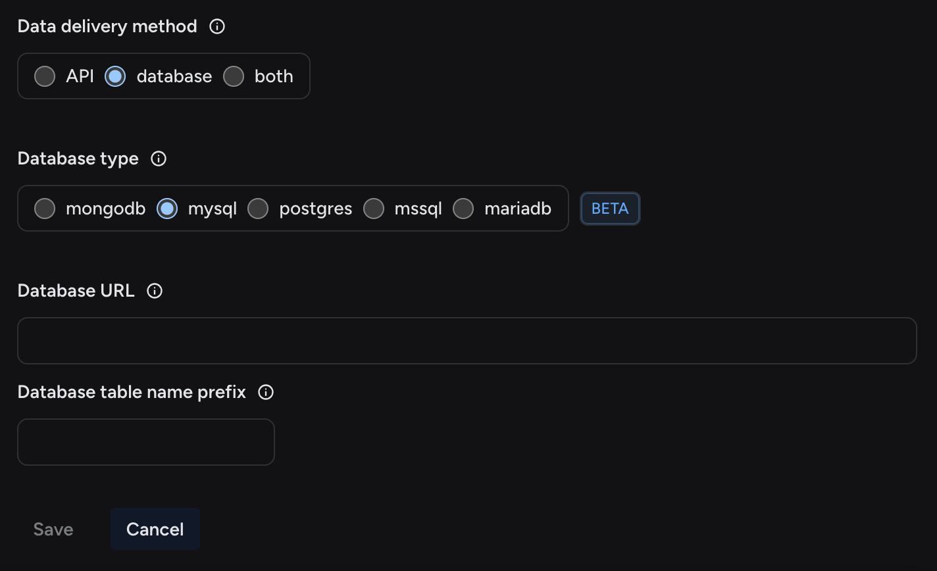Click the Database type heading label
The image size is (937, 571).
pos(78,159)
